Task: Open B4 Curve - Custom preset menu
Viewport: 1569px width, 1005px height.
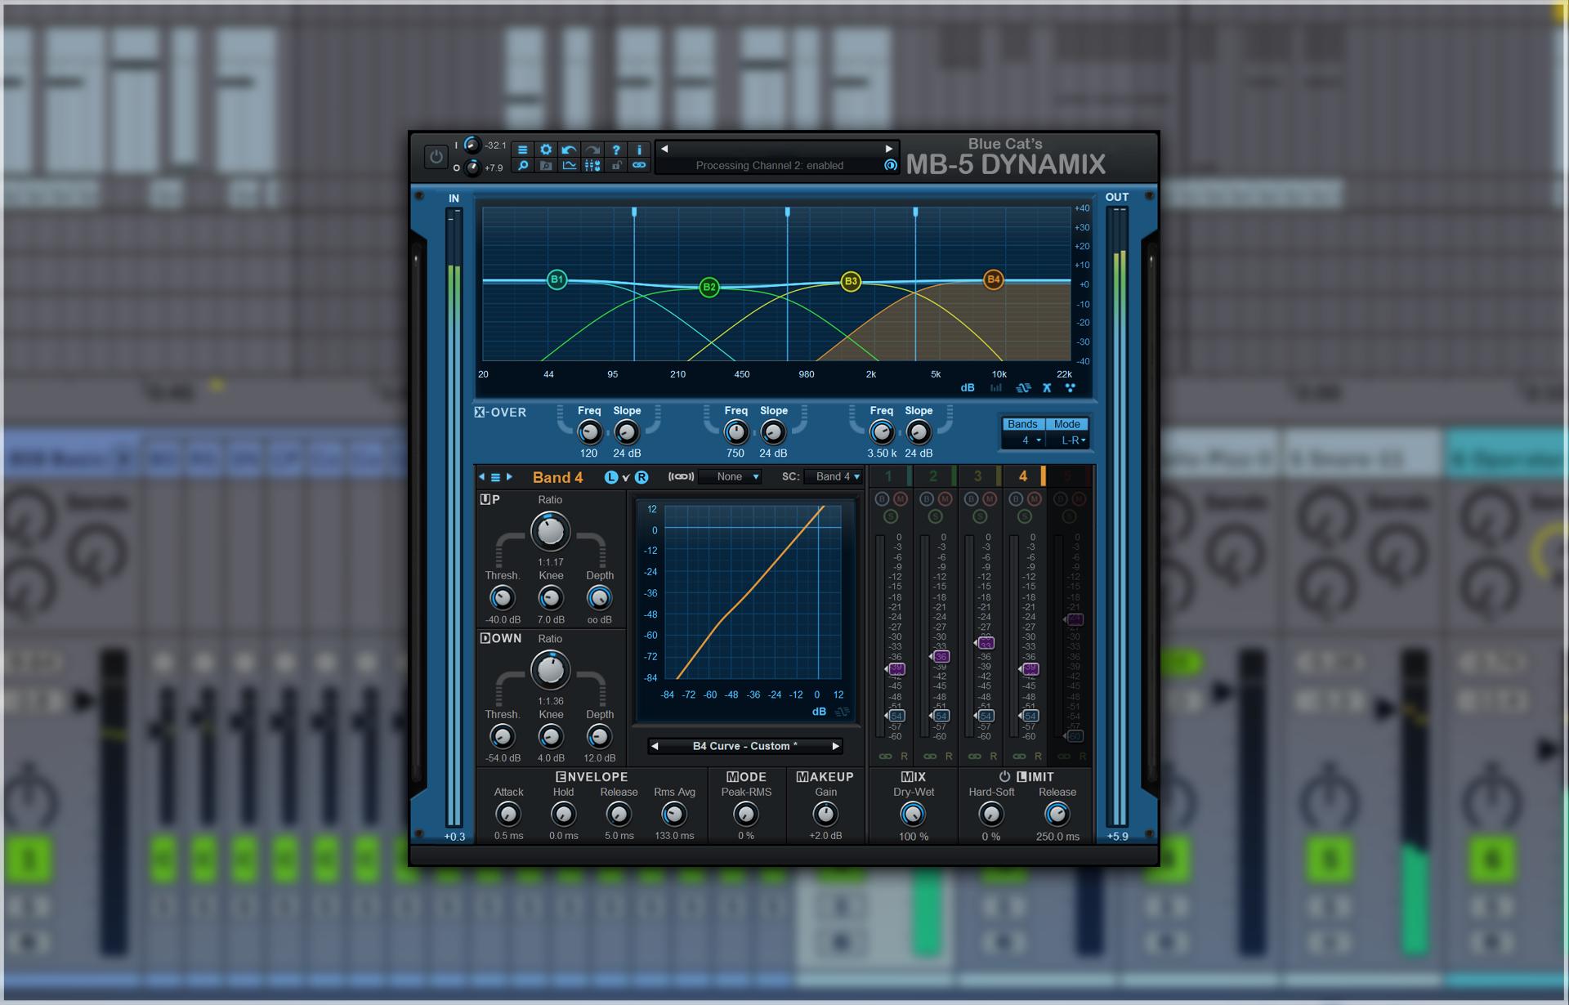Action: pyautogui.click(x=744, y=746)
